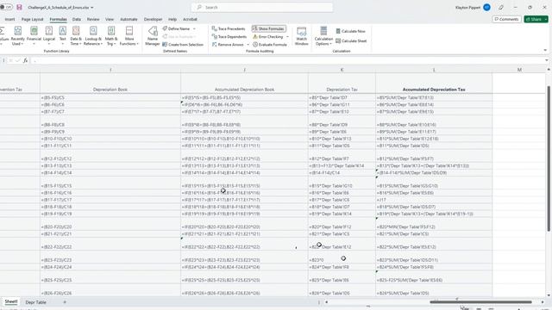
Task: Click into the Search box
Action: click(x=262, y=8)
